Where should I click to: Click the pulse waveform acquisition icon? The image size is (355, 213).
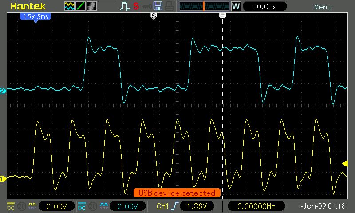(125, 6)
